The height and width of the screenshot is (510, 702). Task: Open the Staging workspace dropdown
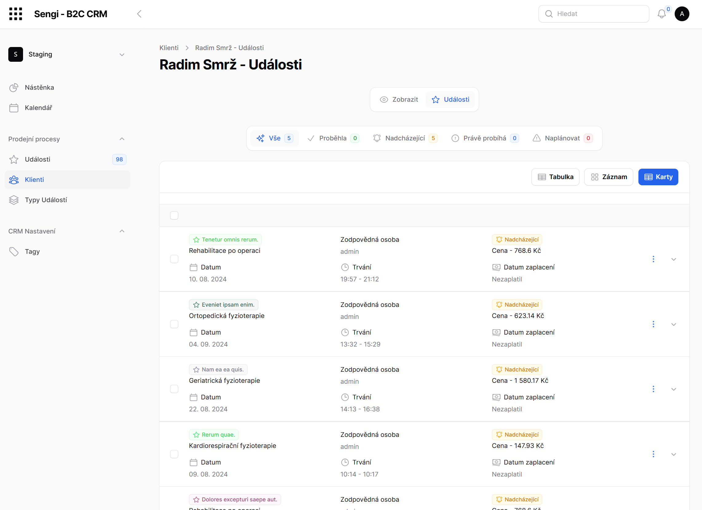(122, 55)
